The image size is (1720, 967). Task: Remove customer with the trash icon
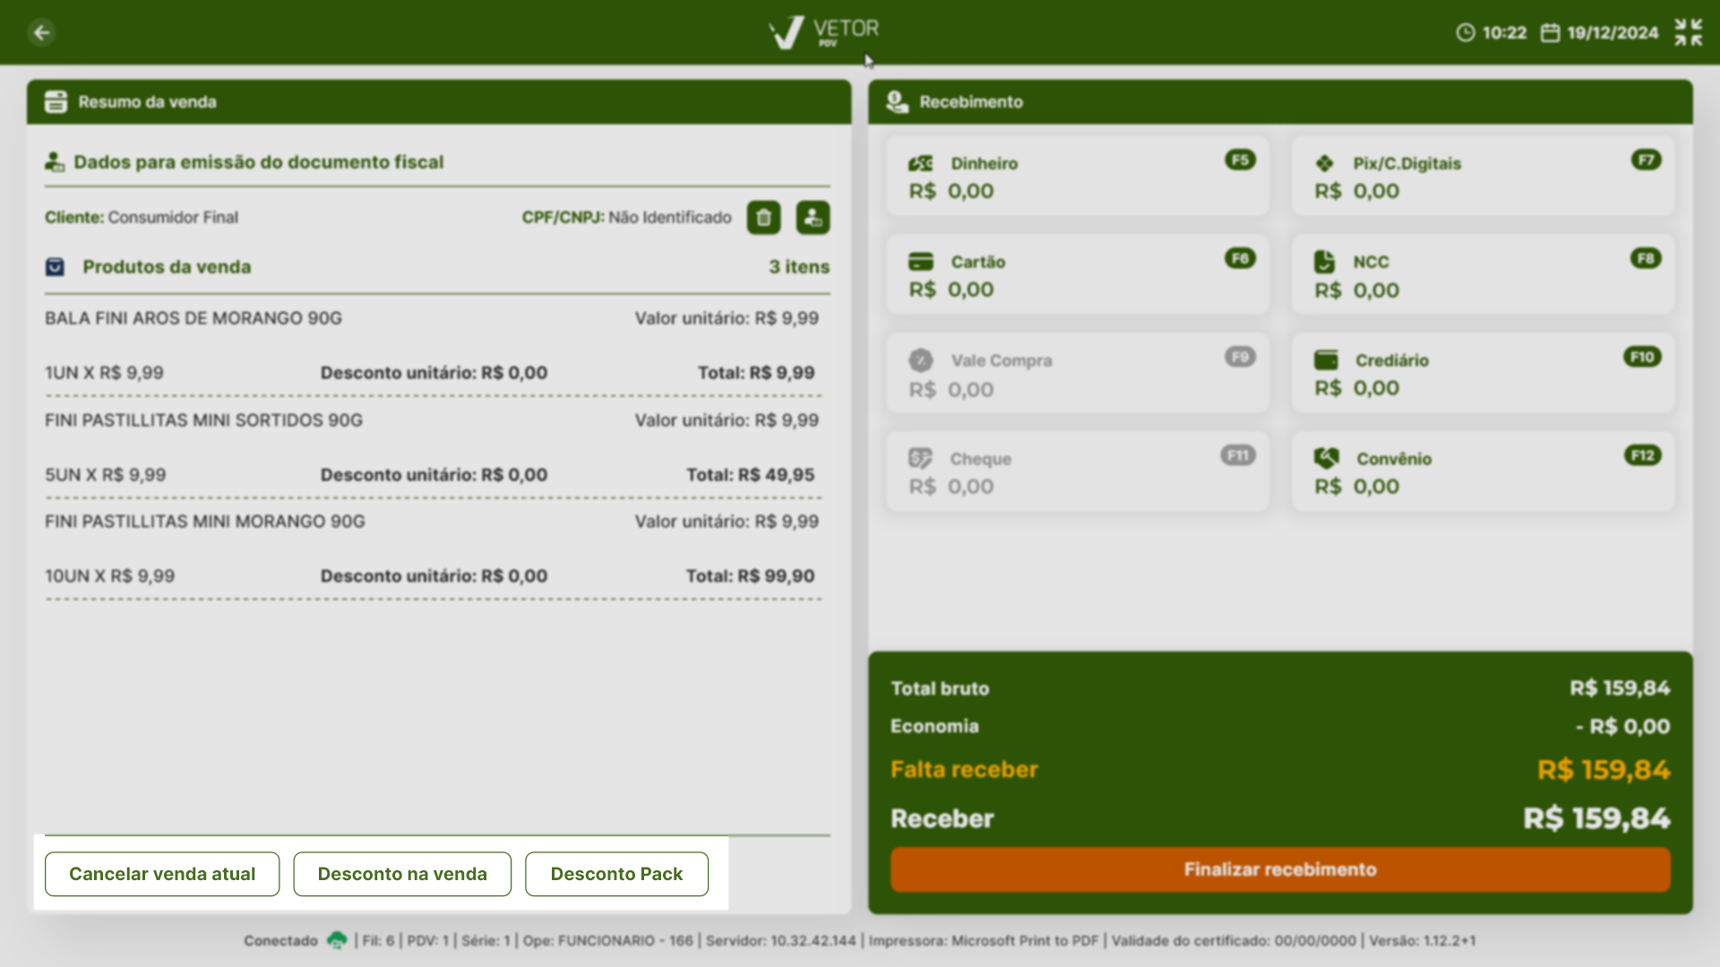tap(764, 218)
